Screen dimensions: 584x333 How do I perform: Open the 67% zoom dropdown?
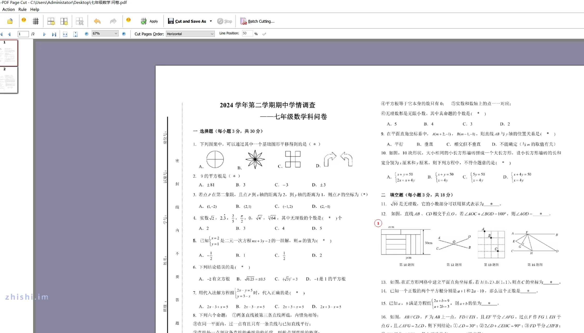pos(105,33)
